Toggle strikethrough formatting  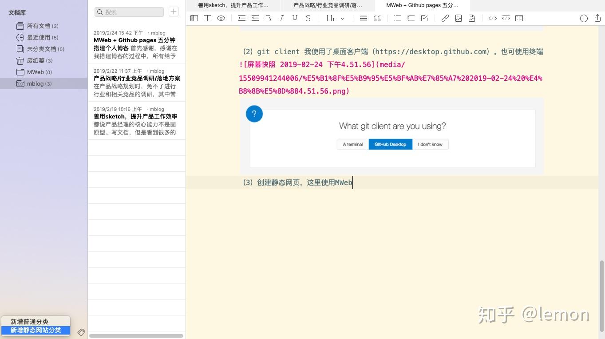(308, 18)
